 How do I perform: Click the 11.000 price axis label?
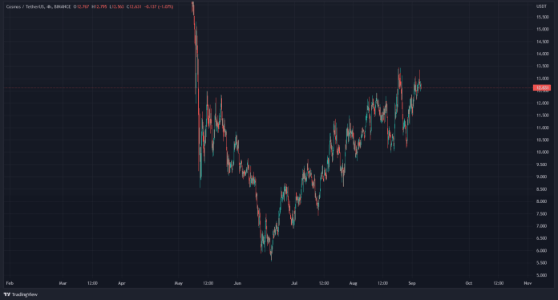tap(542, 128)
